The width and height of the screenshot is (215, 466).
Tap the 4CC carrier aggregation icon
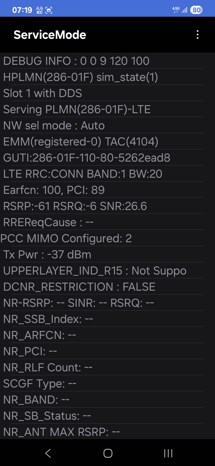pyautogui.click(x=39, y=10)
